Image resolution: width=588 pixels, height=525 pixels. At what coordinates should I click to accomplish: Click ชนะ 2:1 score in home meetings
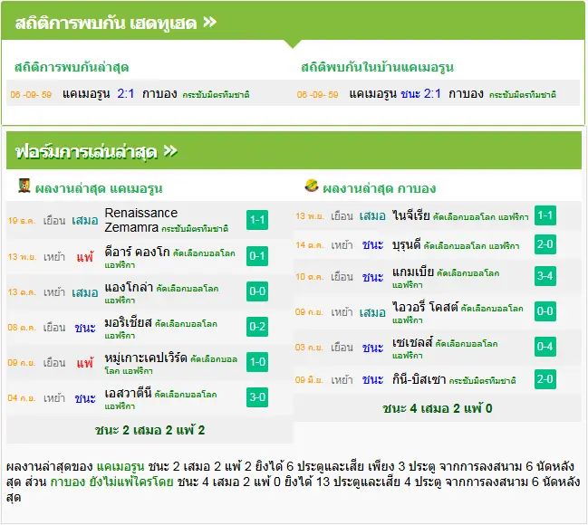(420, 93)
